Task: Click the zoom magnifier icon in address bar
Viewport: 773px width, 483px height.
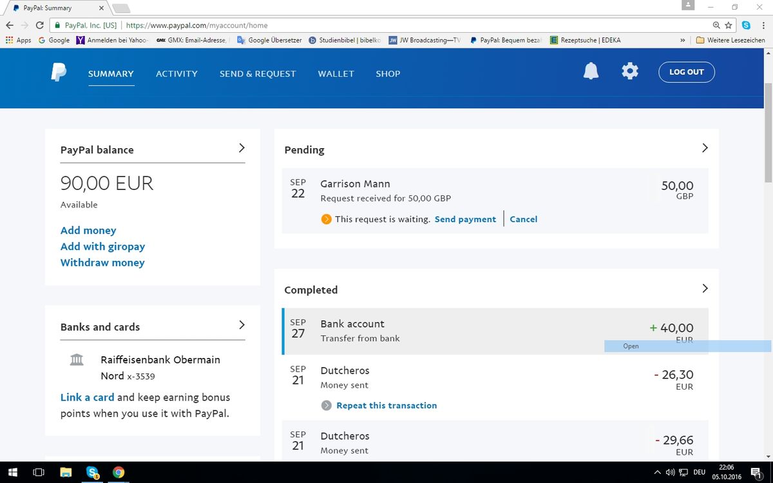Action: pos(716,25)
